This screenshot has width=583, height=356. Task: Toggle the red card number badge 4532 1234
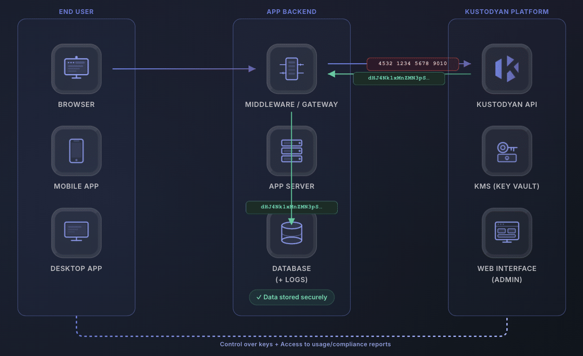[413, 64]
